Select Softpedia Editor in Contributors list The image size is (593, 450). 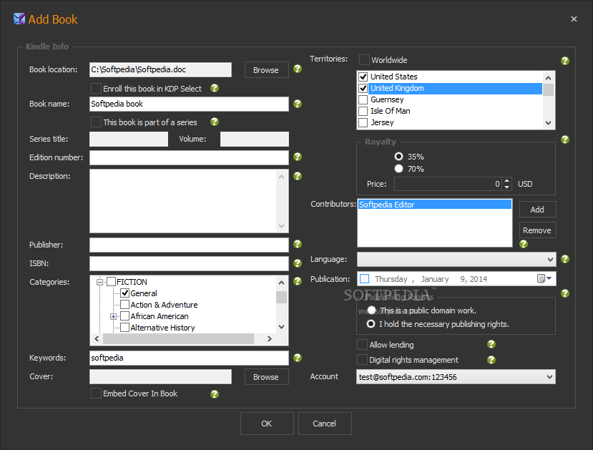tap(434, 205)
